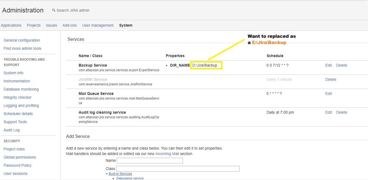Image resolution: width=368 pixels, height=180 pixels.
Task: Click the JiraRmiService class name text
Action: pos(115,84)
